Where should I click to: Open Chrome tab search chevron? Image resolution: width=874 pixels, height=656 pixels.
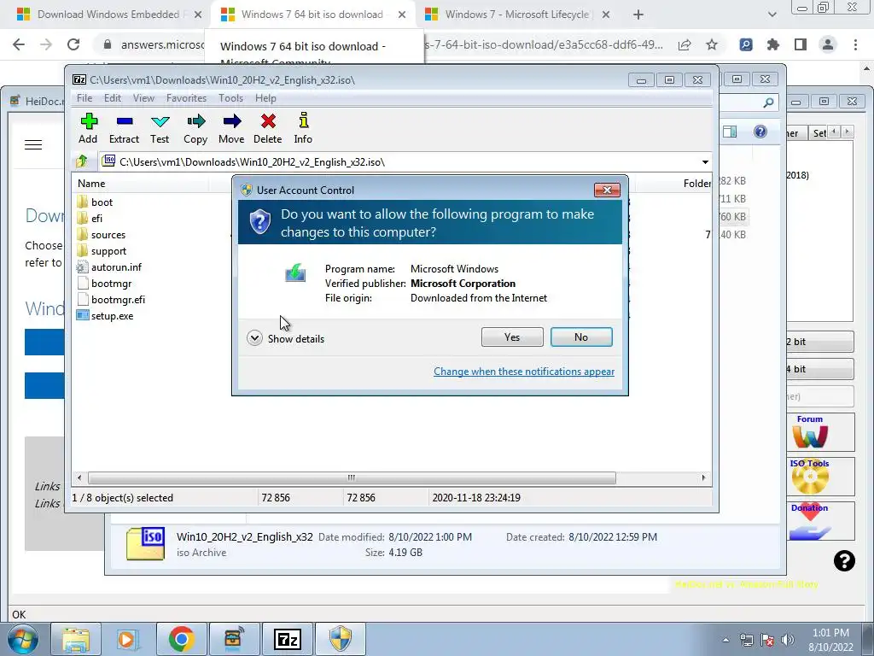coord(772,15)
